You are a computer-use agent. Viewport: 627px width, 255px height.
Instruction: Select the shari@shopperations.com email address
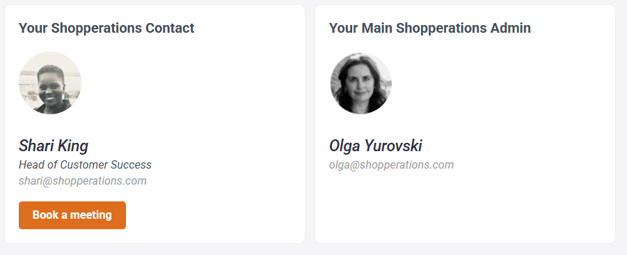pos(83,181)
